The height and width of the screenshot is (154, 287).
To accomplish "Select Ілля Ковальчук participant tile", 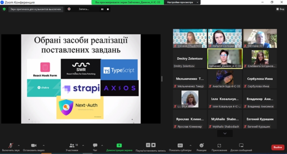I will tap(225, 99).
